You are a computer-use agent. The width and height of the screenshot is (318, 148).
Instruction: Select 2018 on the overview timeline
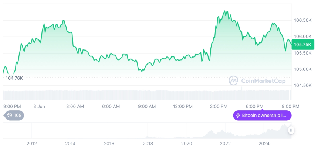(148, 143)
